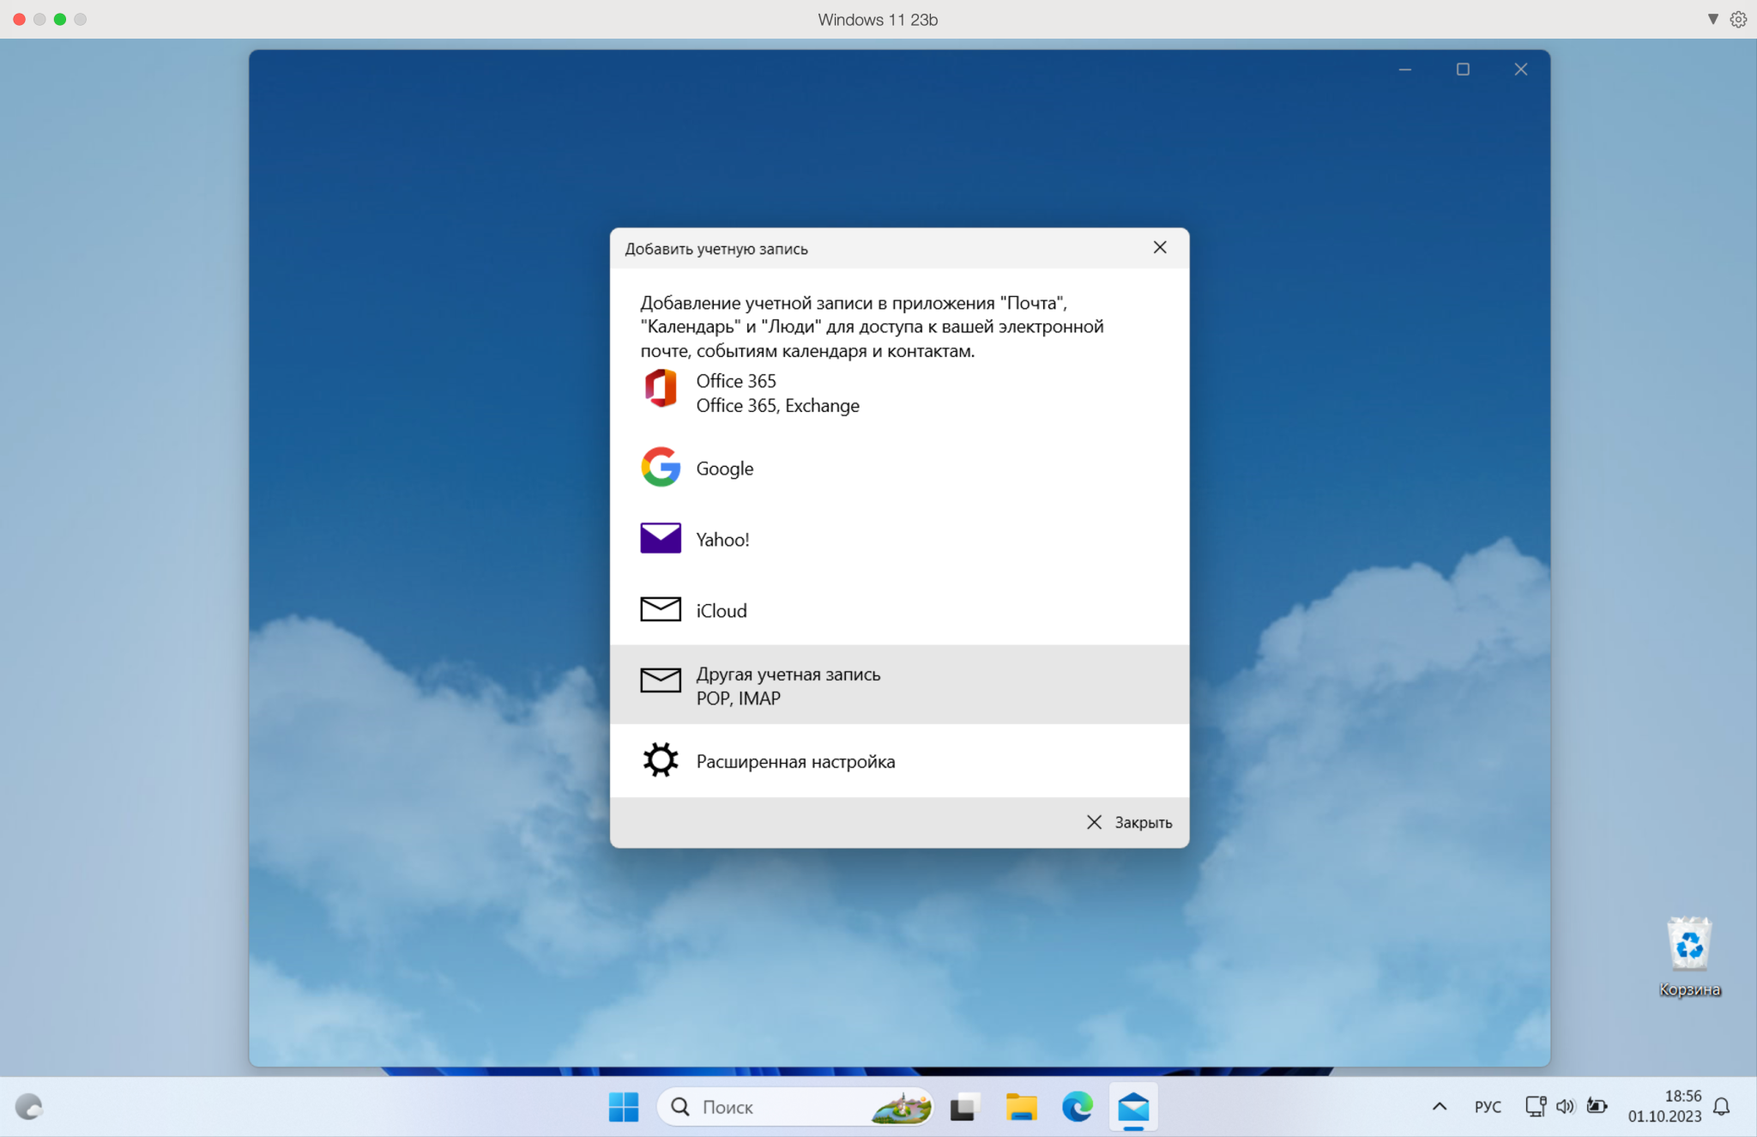1757x1137 pixels.
Task: Select Другая учетная запись entry
Action: coord(899,685)
